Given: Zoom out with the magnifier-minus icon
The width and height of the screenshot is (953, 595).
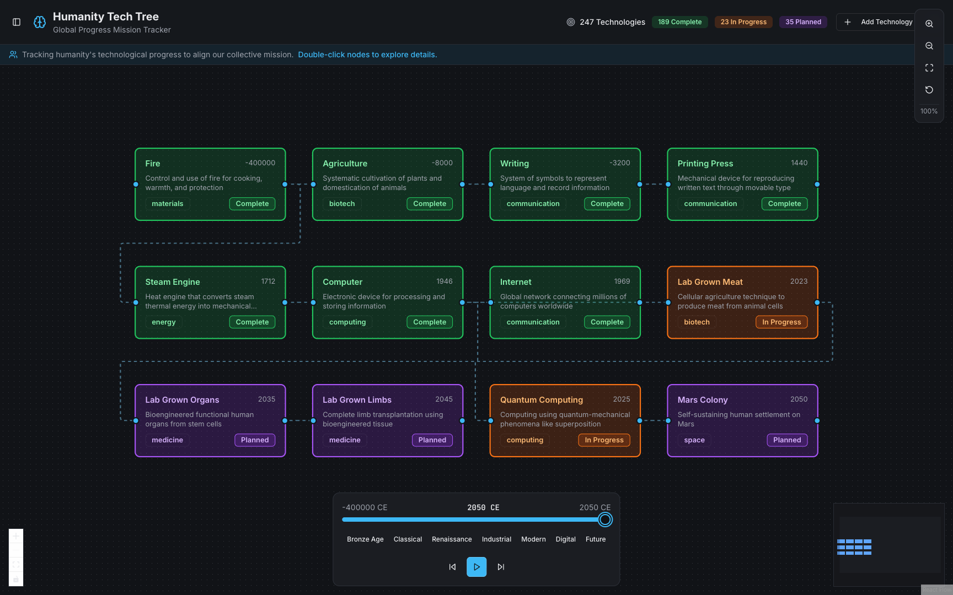Looking at the screenshot, I should coord(929,46).
